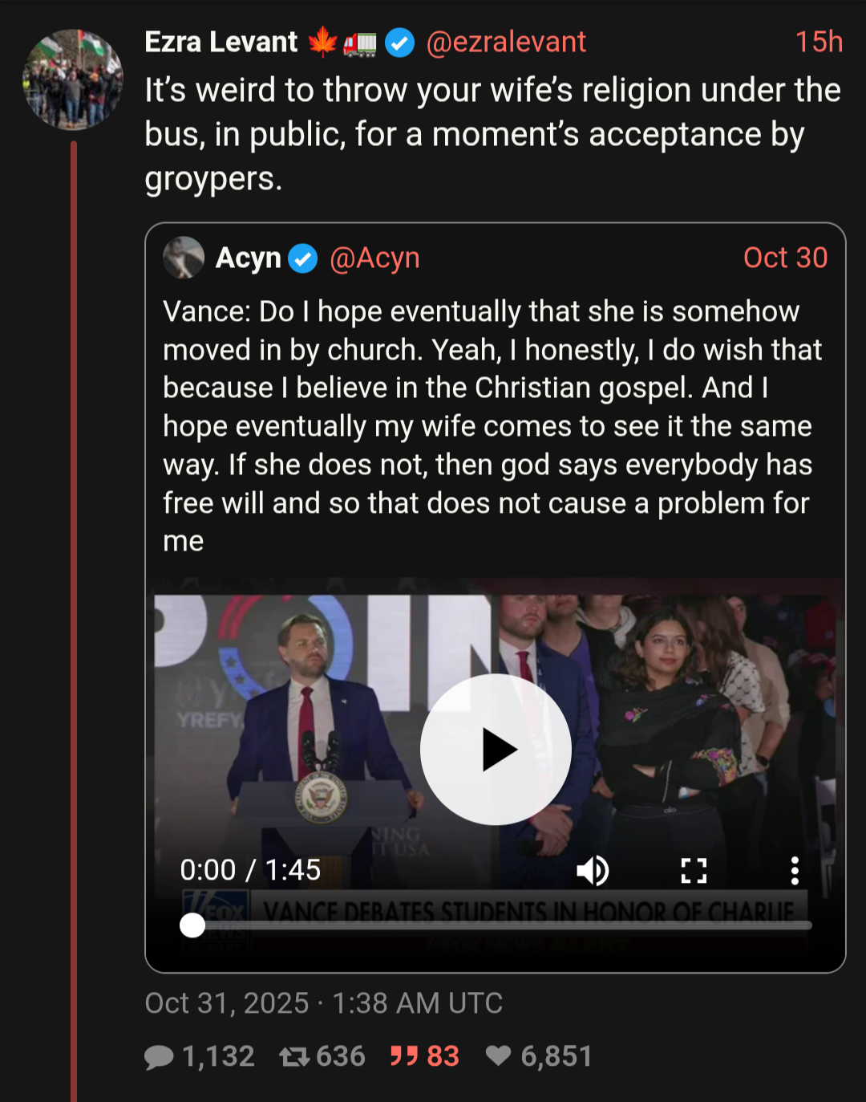866x1102 pixels.
Task: Click the heart icon with 6,851 likes
Action: pos(499,1056)
